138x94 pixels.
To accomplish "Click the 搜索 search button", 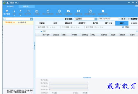I will [x=123, y=19].
